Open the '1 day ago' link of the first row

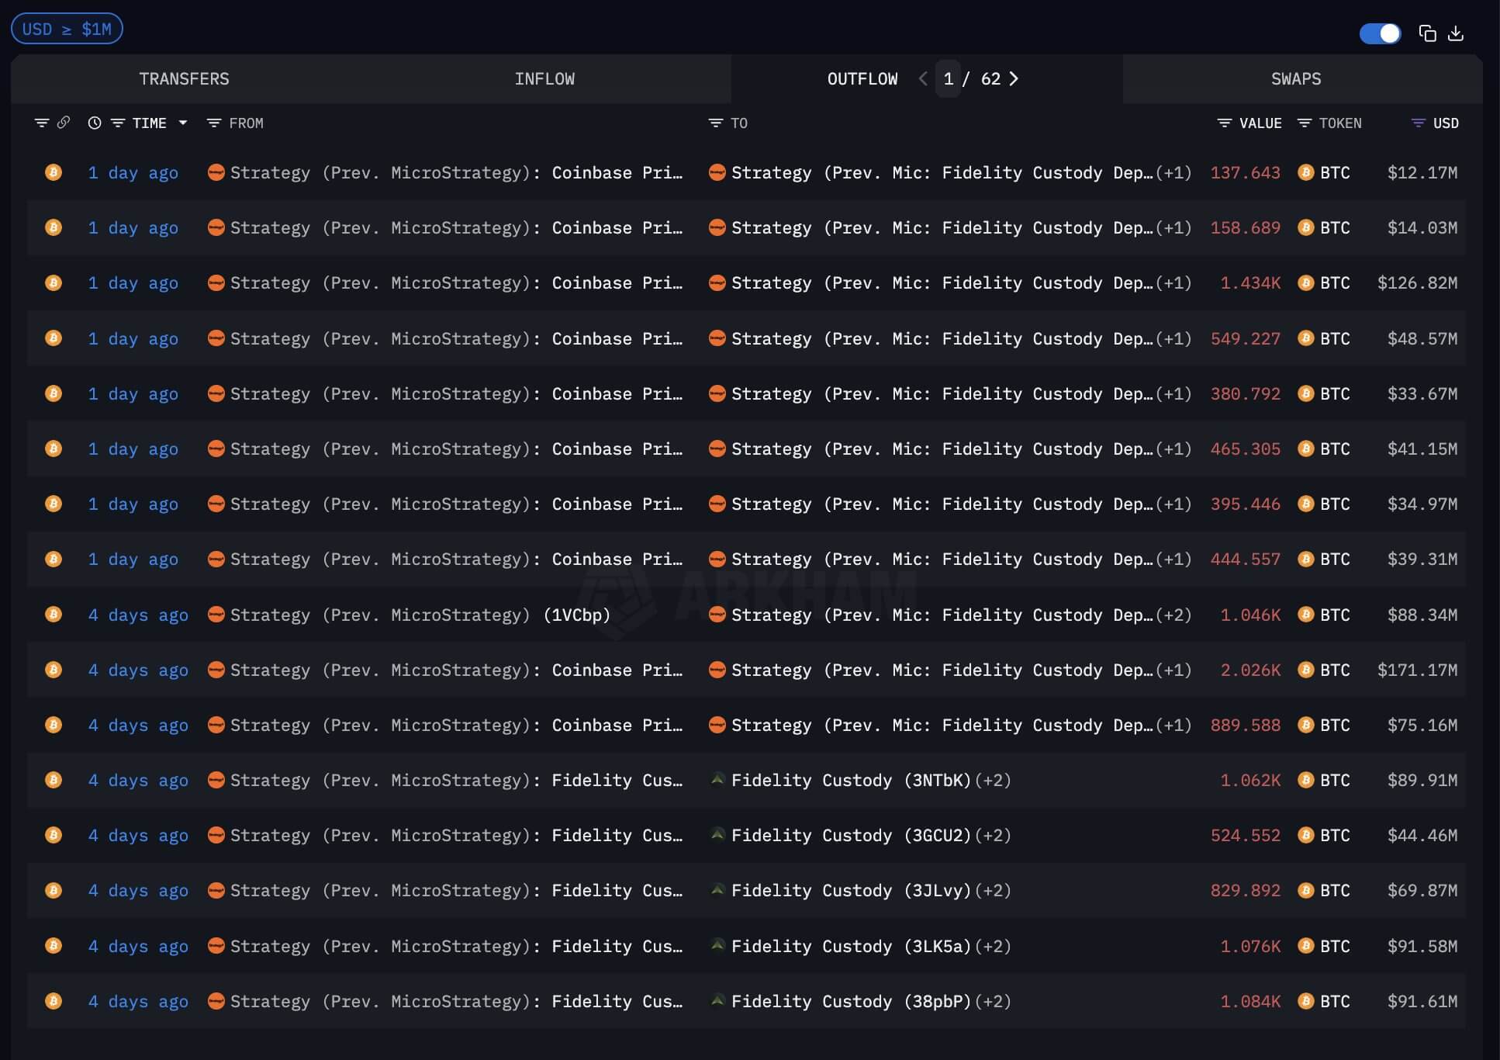(x=133, y=172)
